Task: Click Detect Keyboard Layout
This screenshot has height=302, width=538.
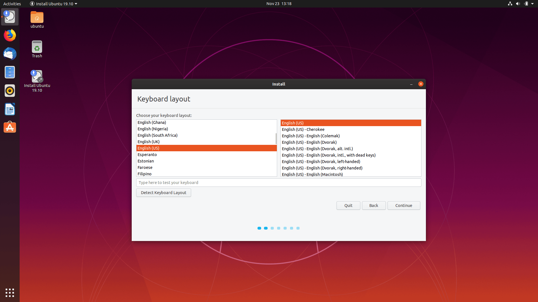Action: (x=163, y=193)
